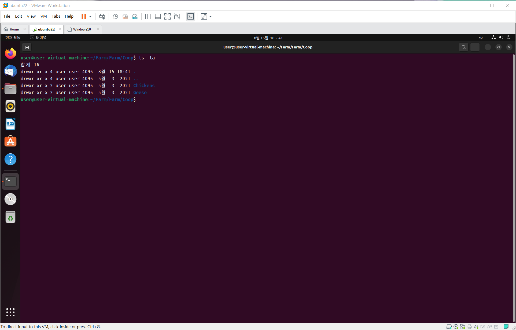Click the terminal search icon
Screen dimensions: 516x330
click(x=463, y=47)
